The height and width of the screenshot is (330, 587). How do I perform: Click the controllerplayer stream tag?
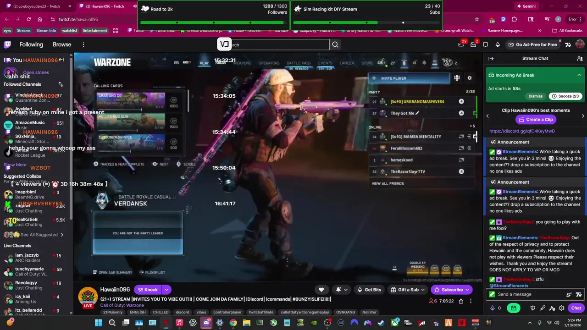tap(227, 312)
